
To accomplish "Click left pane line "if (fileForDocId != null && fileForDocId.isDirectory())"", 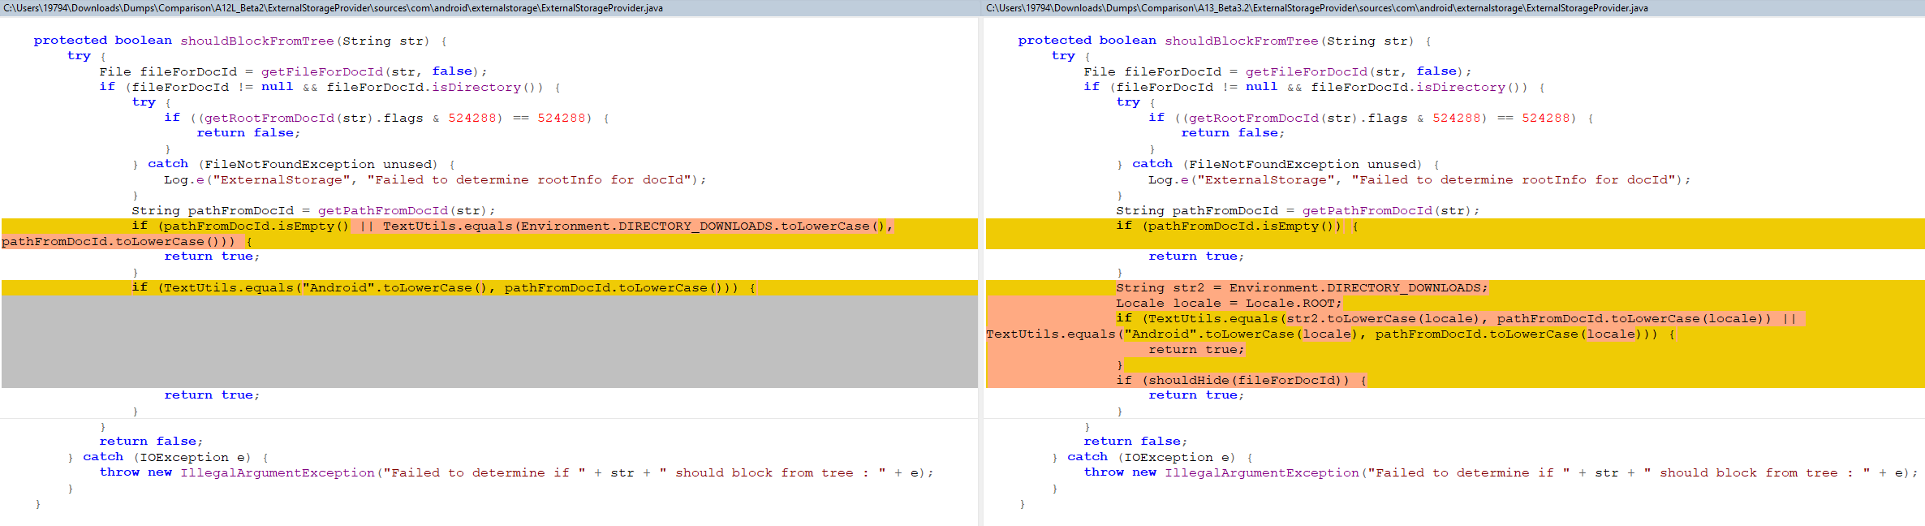I will coord(330,87).
